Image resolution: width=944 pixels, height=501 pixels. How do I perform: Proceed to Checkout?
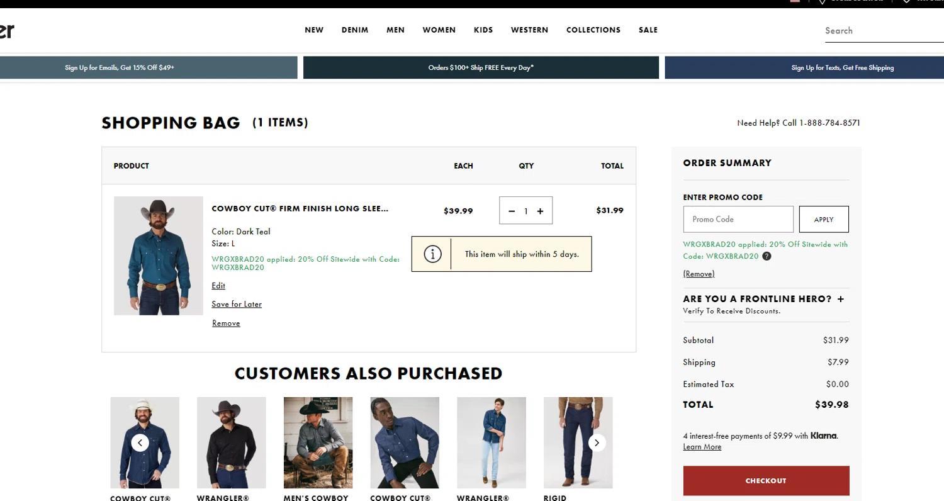click(766, 481)
